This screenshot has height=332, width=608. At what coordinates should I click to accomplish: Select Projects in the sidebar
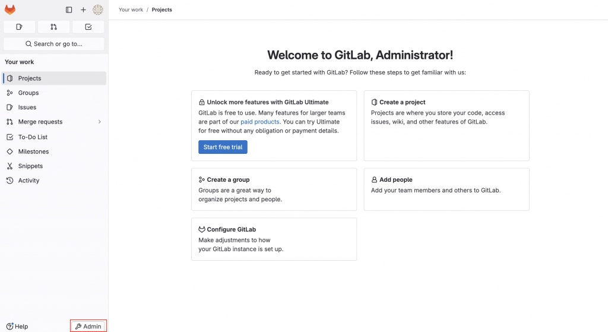click(54, 78)
